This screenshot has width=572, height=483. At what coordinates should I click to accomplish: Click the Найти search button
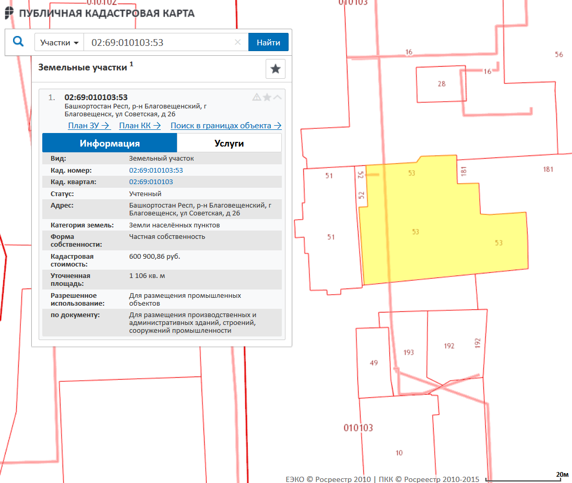268,42
